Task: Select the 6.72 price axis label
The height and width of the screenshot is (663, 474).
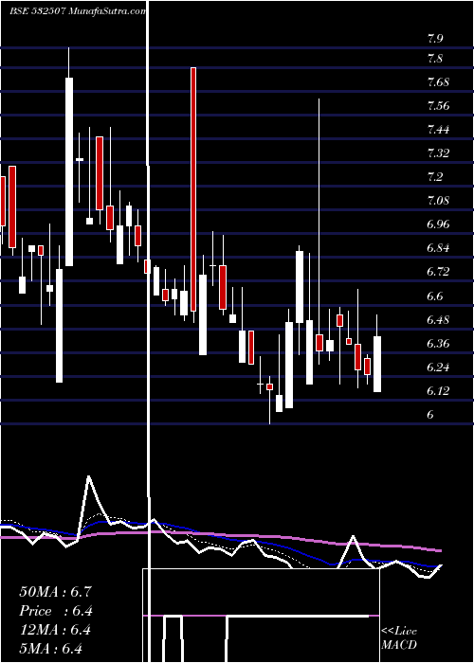Action: coord(438,272)
